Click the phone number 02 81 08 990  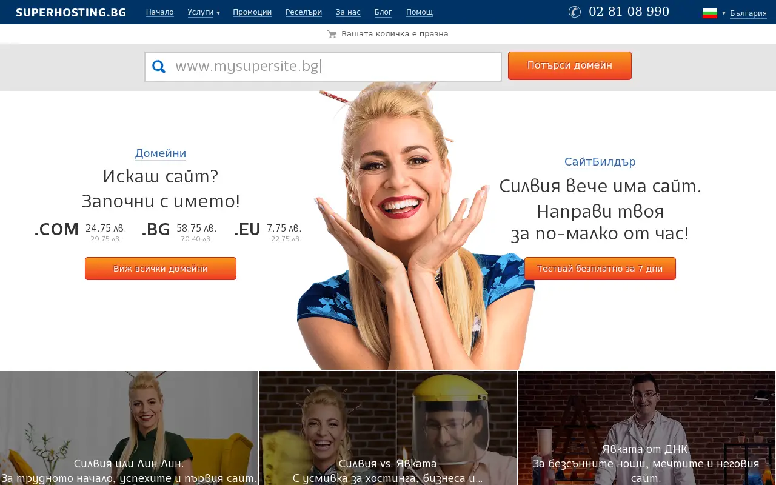click(x=629, y=12)
